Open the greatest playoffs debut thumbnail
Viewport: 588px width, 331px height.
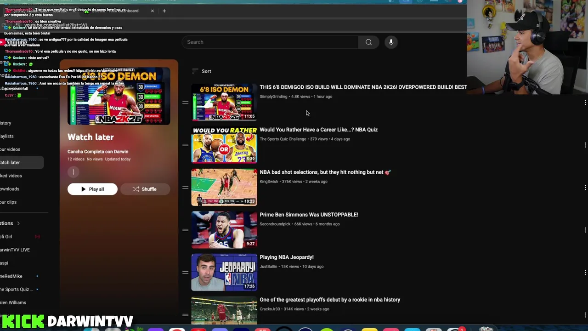[224, 311]
